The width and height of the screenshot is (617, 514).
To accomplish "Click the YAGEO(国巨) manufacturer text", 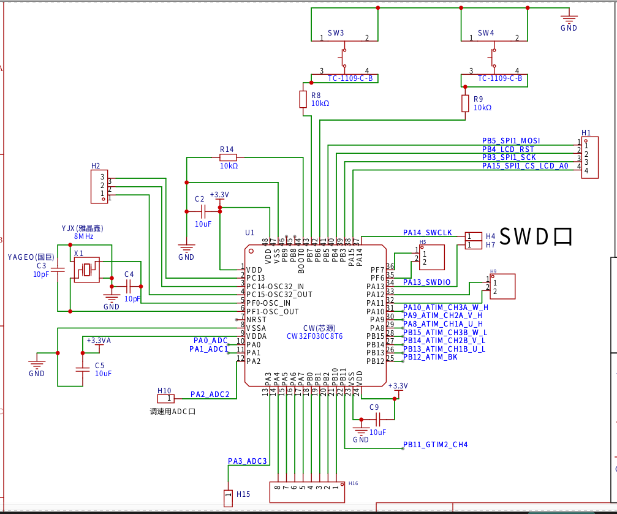I will point(31,257).
